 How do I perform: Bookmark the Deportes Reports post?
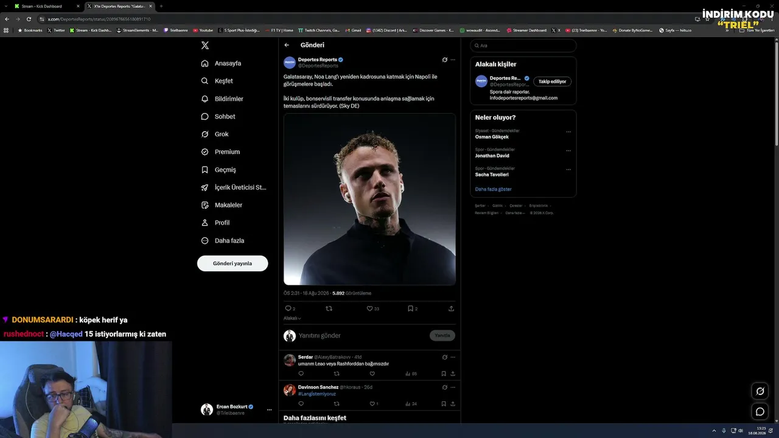[412, 308]
